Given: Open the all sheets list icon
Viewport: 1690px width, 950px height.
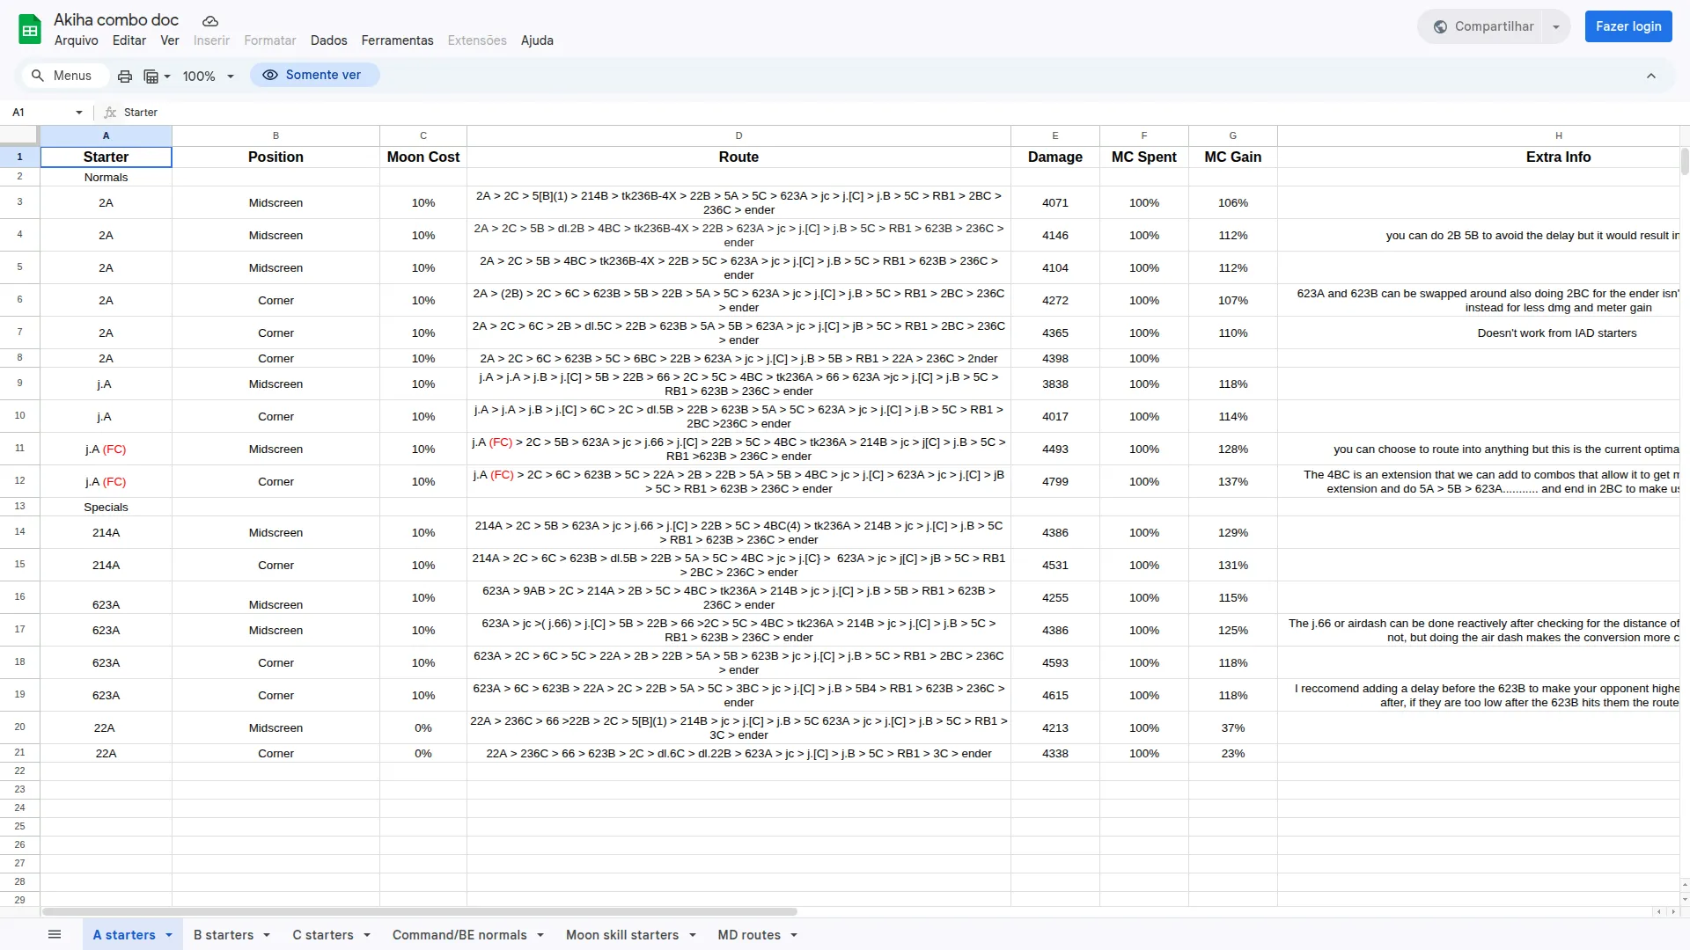Looking at the screenshot, I should pyautogui.click(x=55, y=934).
